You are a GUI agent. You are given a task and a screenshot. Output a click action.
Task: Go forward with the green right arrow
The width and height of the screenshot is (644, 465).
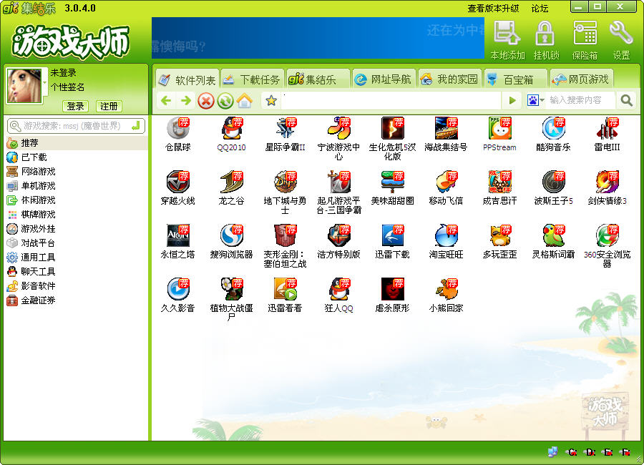point(186,100)
